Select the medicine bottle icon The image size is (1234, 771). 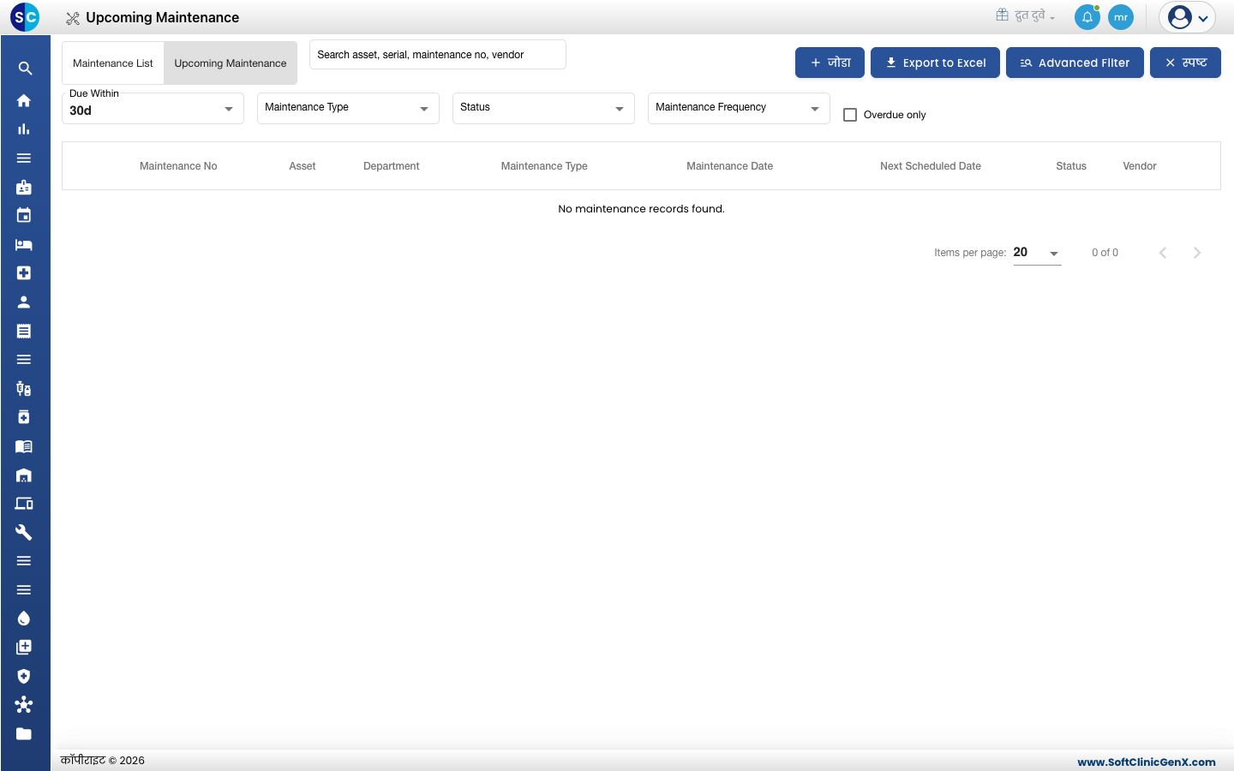coord(24,417)
